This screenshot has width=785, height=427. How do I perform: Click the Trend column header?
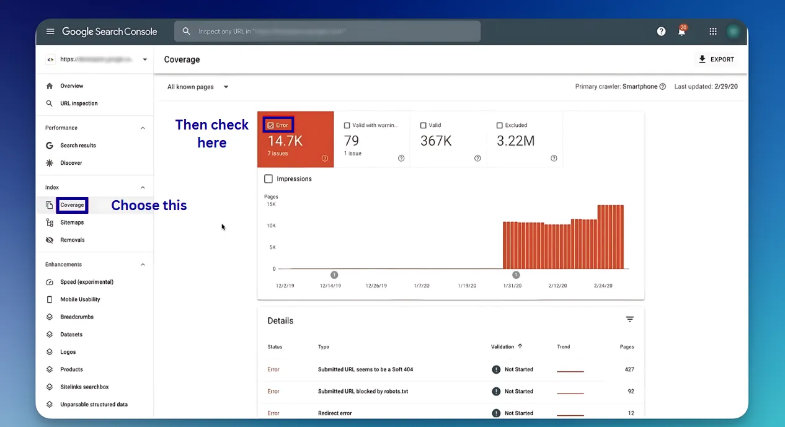(563, 347)
